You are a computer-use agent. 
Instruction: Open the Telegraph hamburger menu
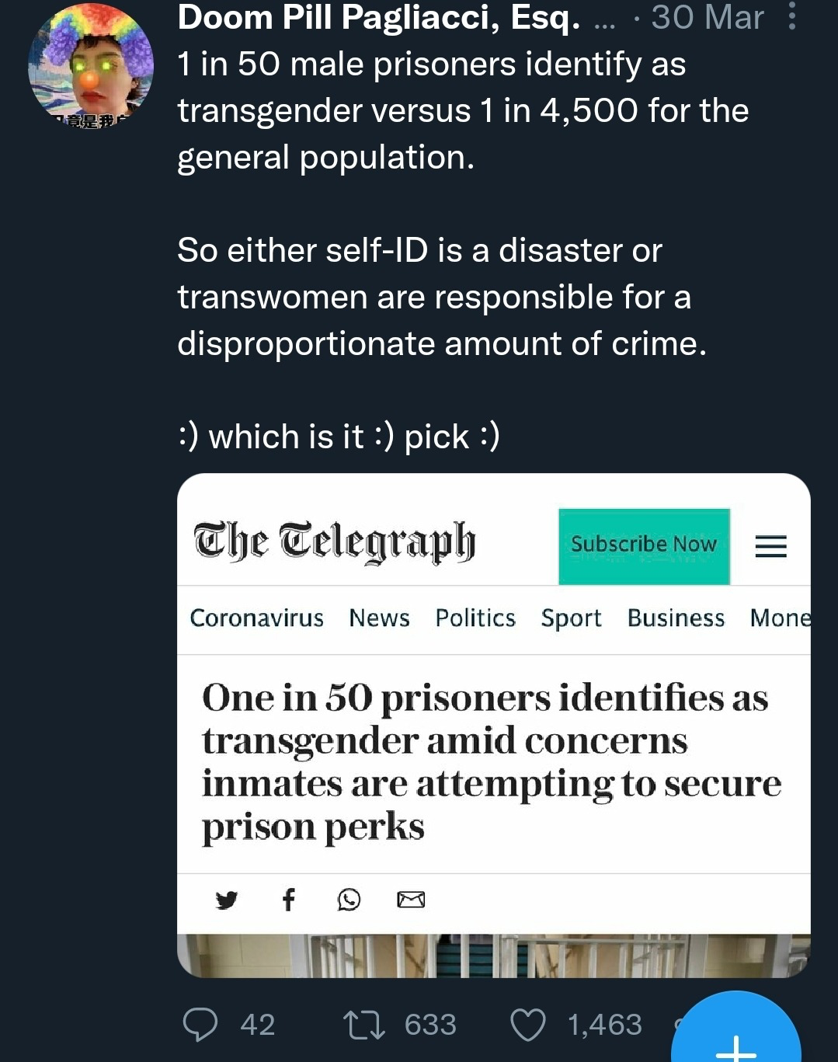pos(770,546)
